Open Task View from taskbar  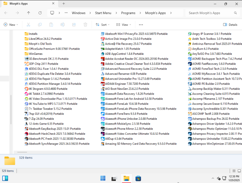114,178
